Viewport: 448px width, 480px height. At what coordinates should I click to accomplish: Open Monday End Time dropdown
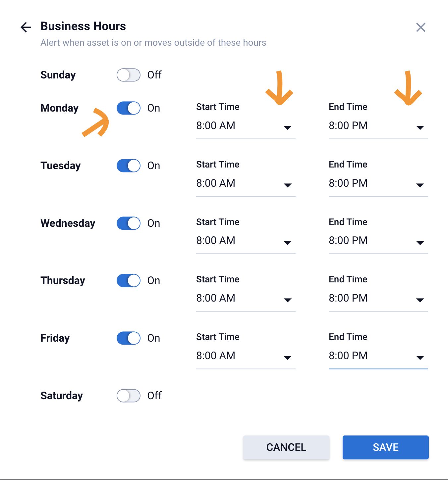tap(378, 126)
